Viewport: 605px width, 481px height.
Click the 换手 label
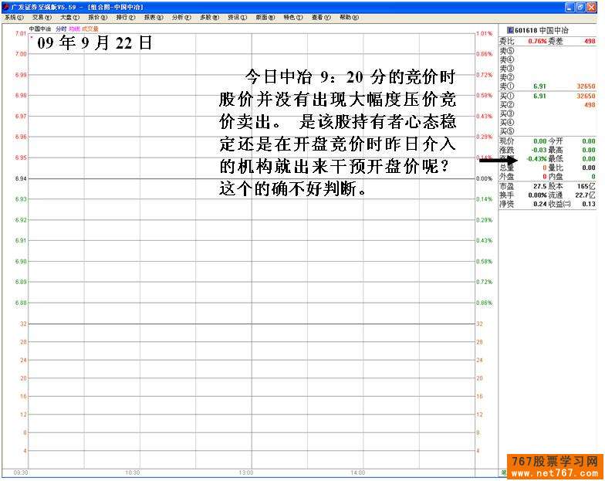[x=506, y=195]
